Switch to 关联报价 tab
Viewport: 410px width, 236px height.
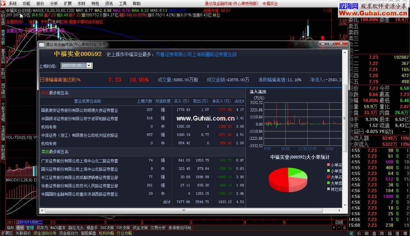[x=23, y=233]
